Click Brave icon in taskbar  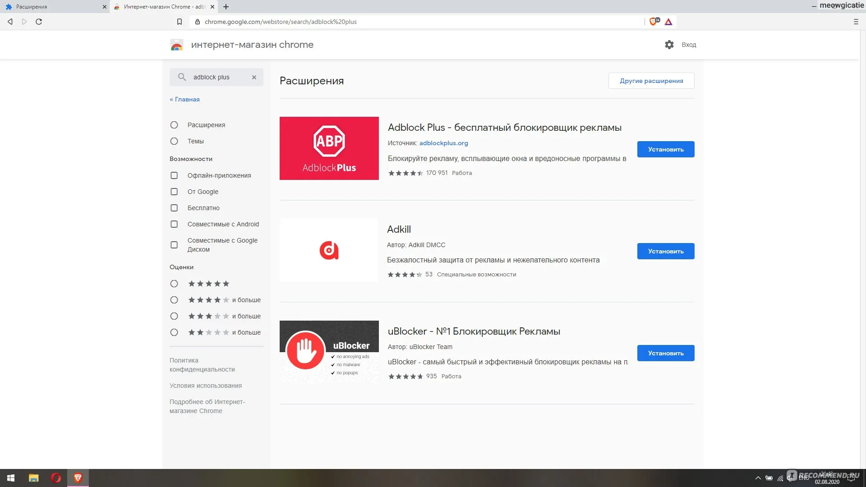tap(78, 478)
